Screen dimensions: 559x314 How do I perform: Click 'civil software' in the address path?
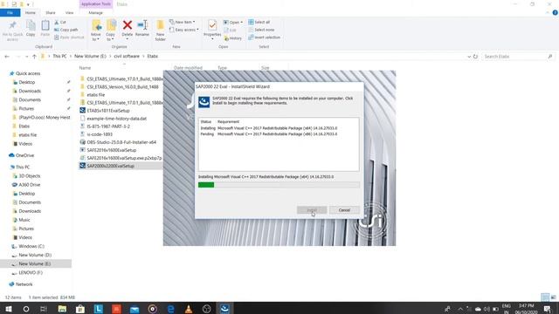tap(127, 56)
